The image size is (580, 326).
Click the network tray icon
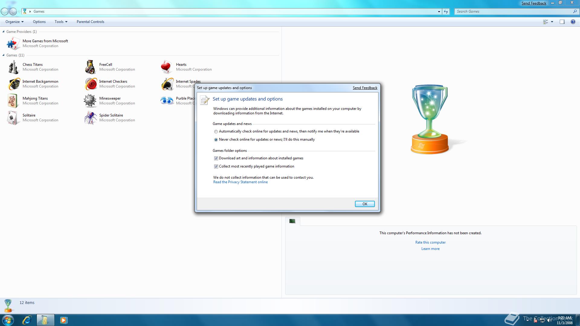pos(542,320)
